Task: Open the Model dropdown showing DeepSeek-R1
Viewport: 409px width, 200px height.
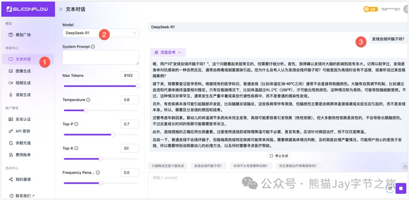Action: (101, 33)
